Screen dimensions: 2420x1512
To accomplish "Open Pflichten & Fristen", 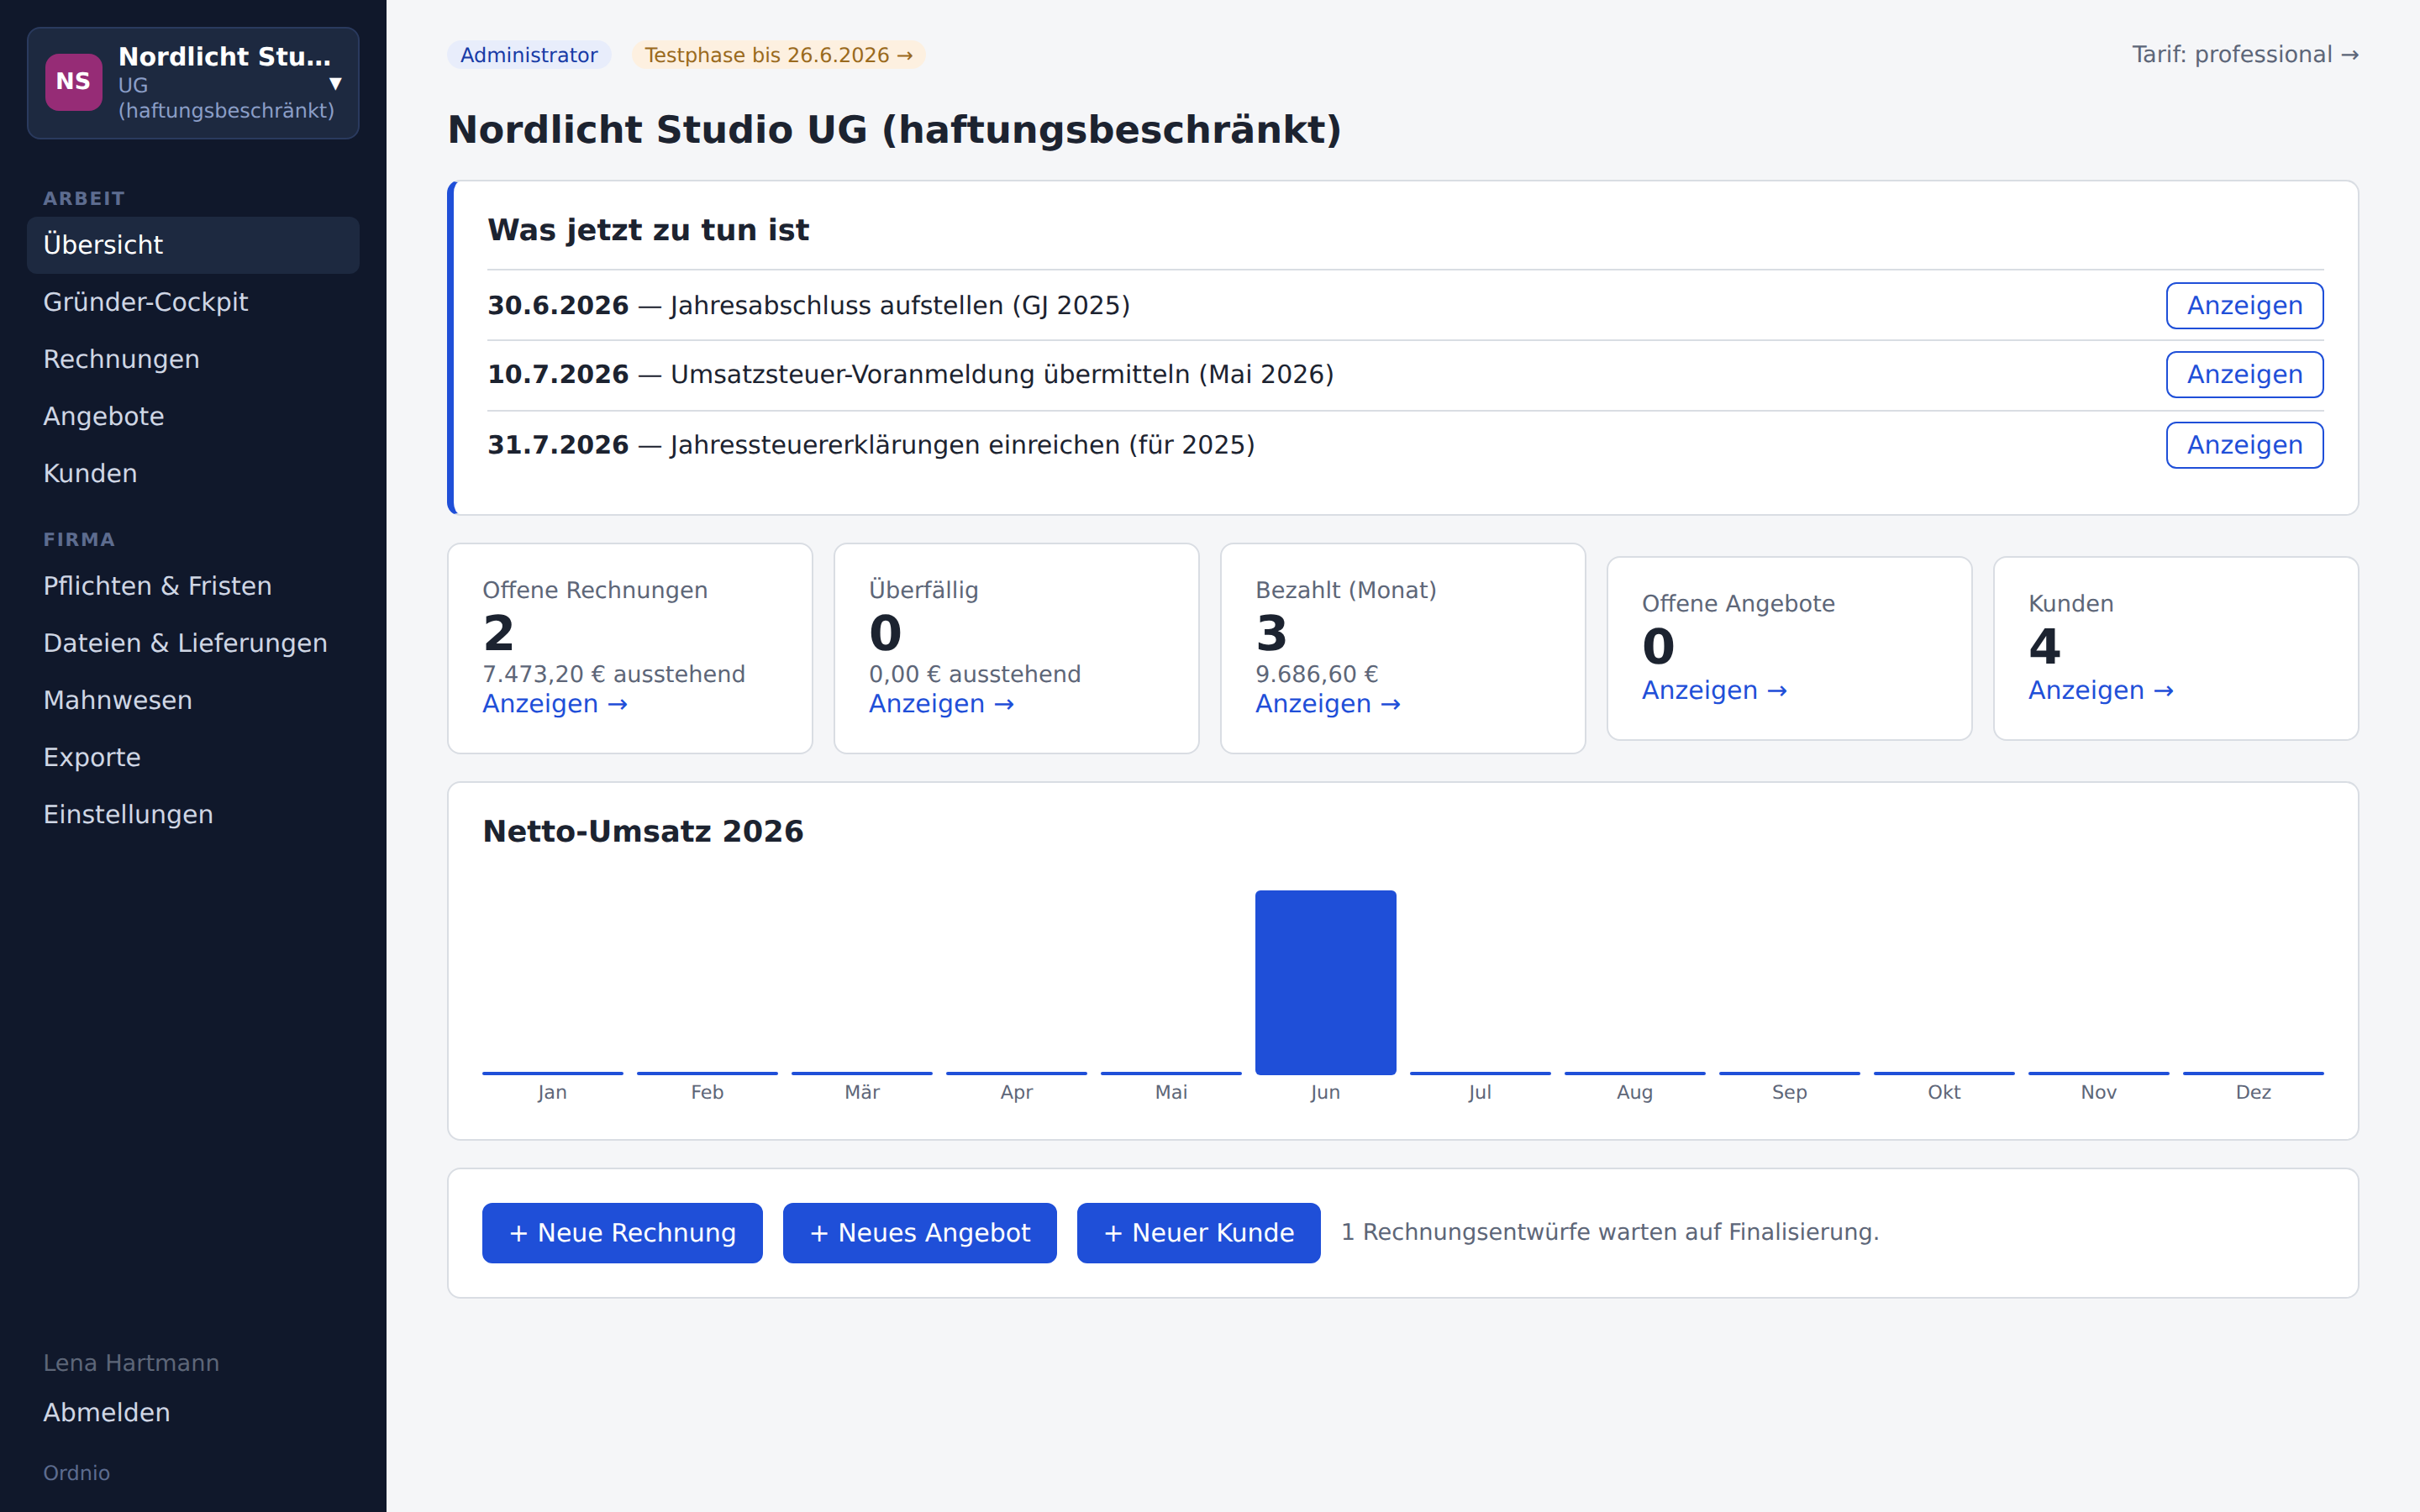I will coord(193,586).
